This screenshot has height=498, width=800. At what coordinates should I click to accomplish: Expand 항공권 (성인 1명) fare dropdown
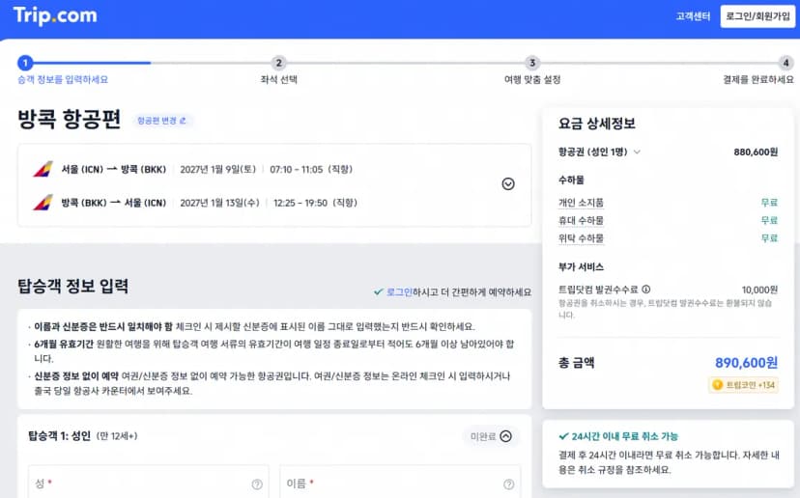pyautogui.click(x=638, y=152)
